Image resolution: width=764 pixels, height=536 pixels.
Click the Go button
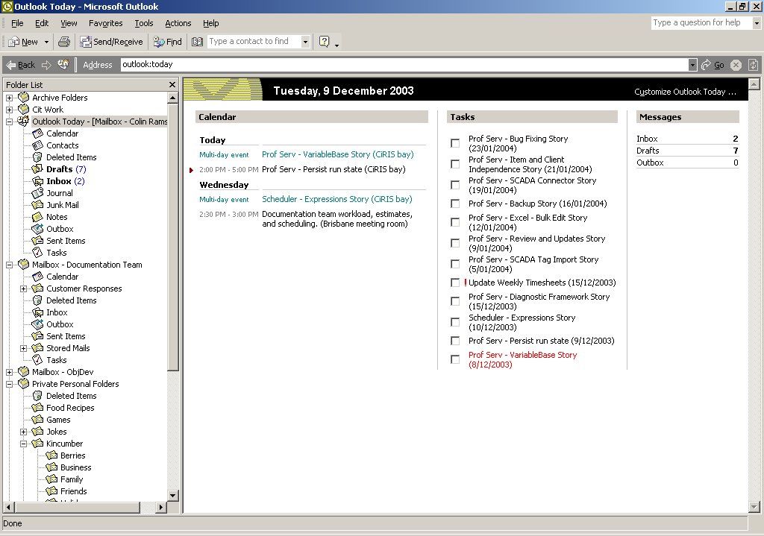pos(713,65)
